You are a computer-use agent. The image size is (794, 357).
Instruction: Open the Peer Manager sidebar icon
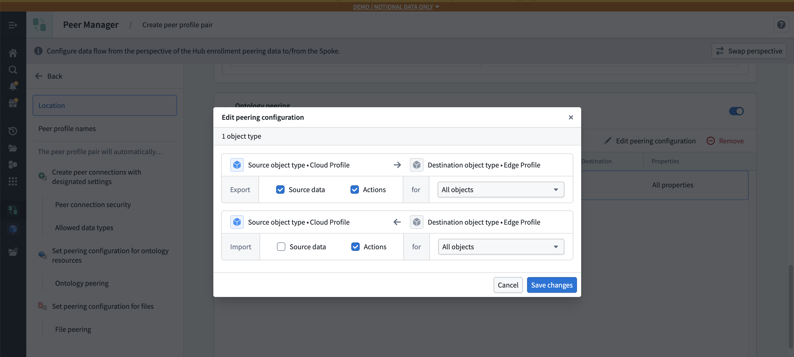coord(13,210)
